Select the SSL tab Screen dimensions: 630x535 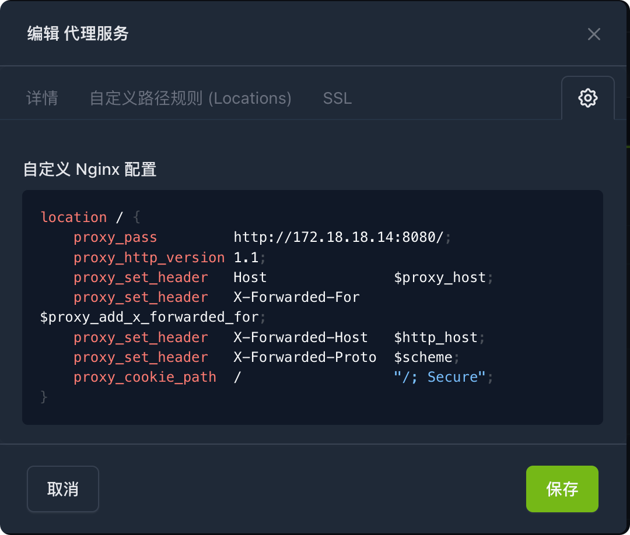coord(337,98)
